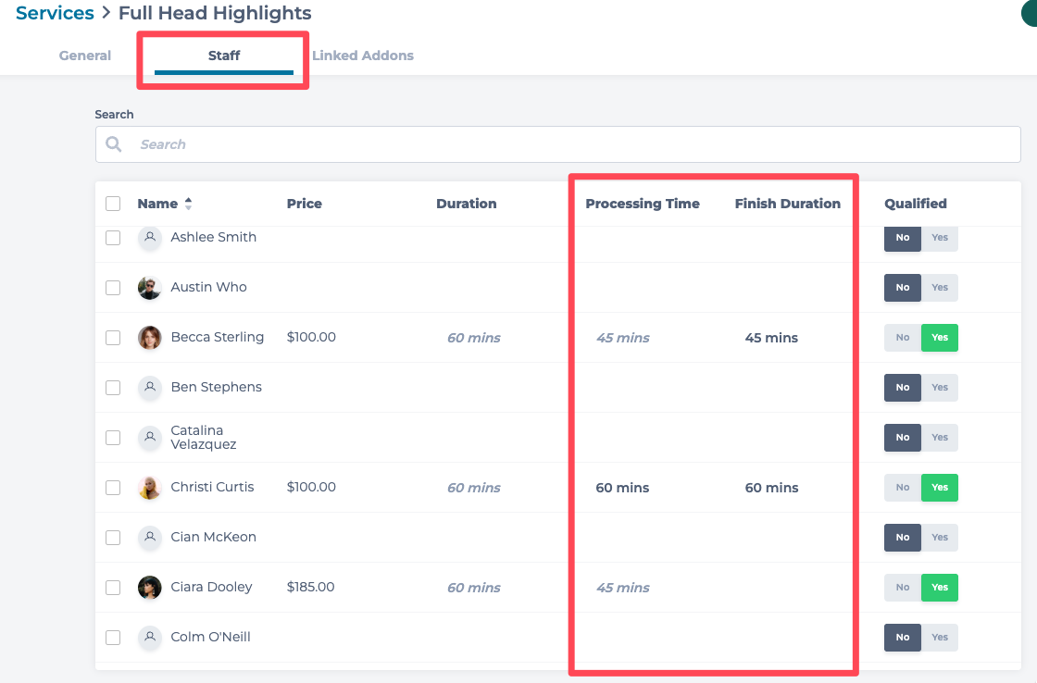This screenshot has width=1037, height=683.
Task: Click the search magnifier icon
Action: click(x=114, y=144)
